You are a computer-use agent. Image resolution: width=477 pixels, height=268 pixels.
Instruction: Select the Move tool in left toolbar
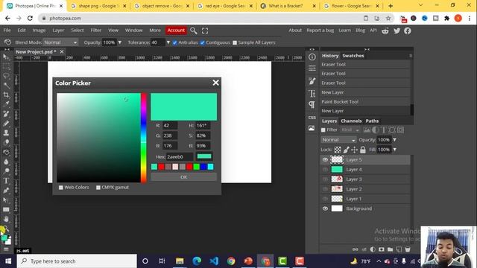click(x=6, y=57)
